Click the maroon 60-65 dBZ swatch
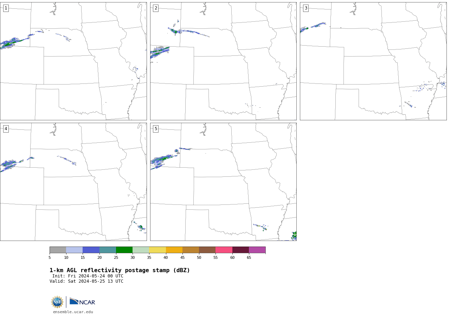 (x=240, y=250)
